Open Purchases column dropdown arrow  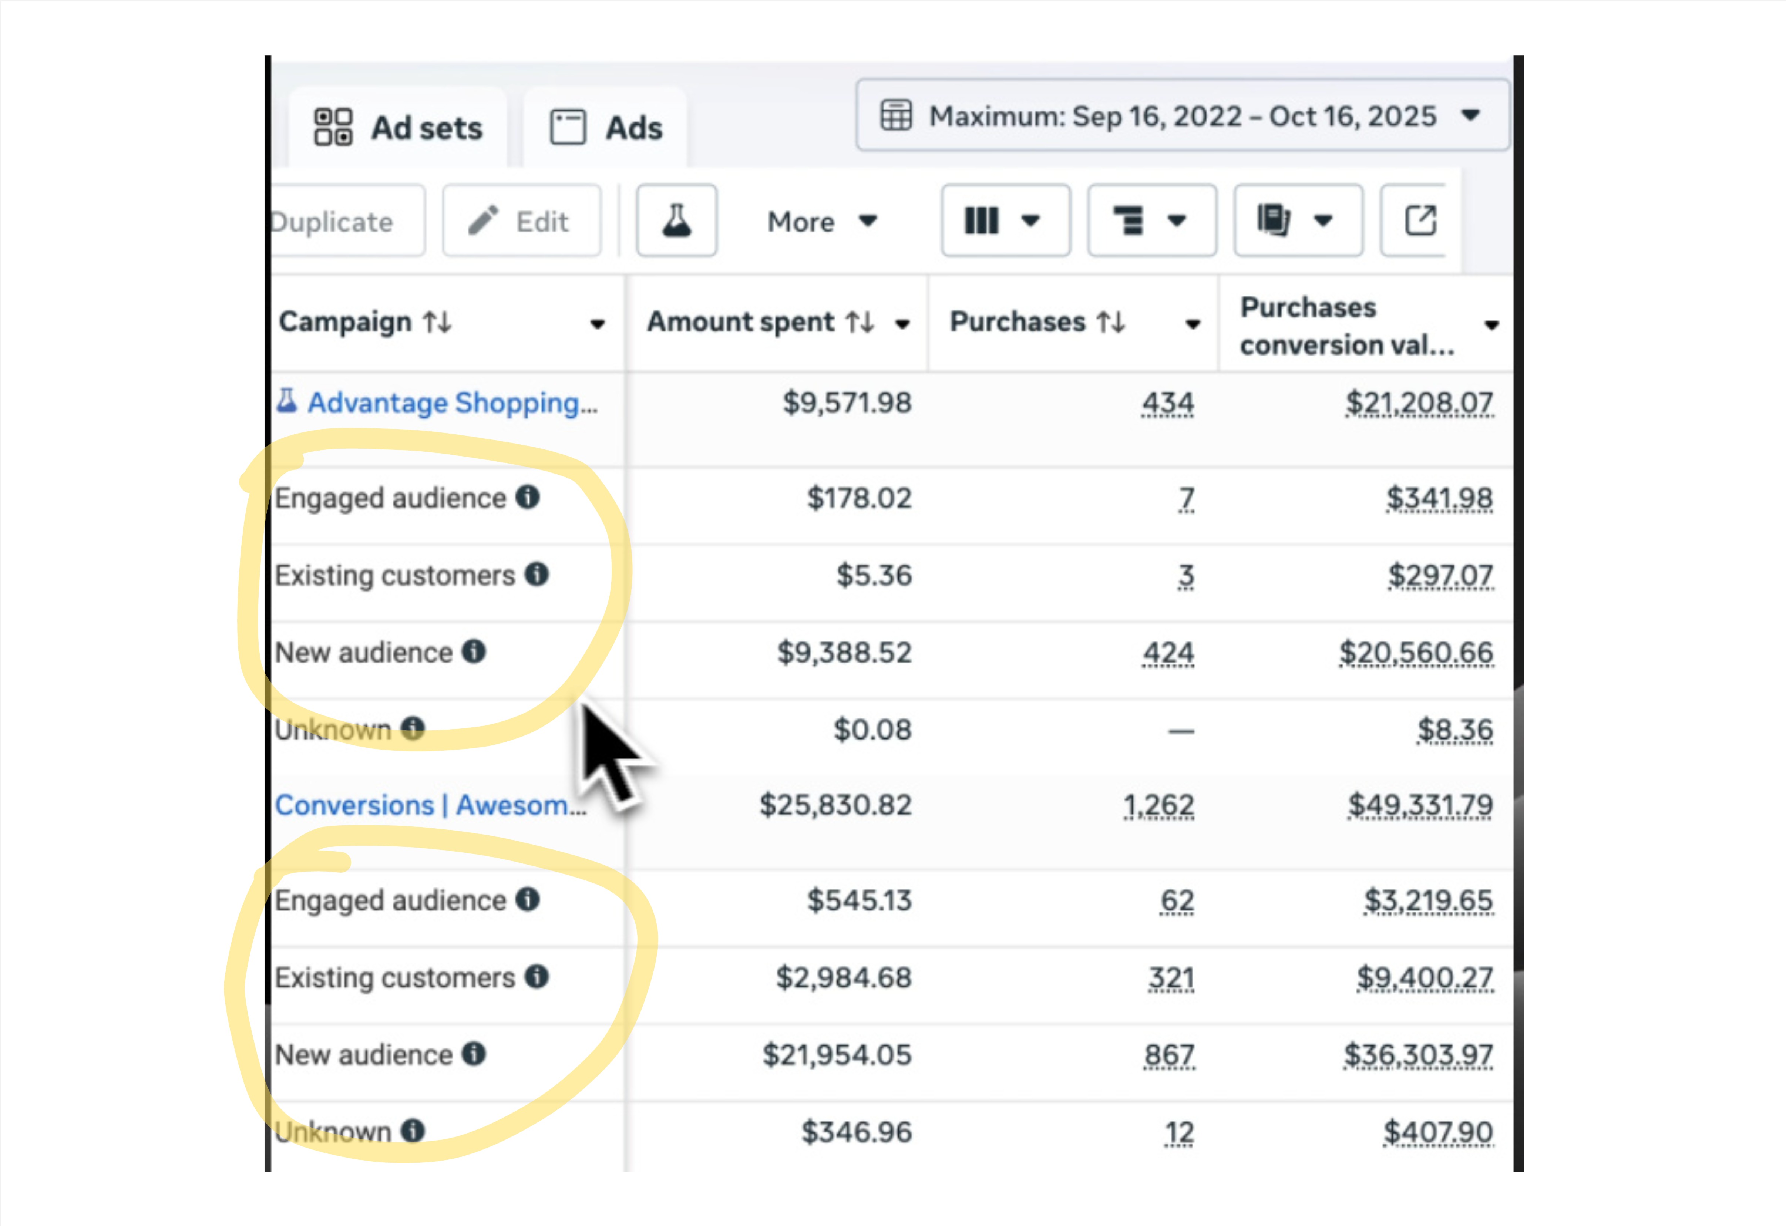[x=1193, y=324]
